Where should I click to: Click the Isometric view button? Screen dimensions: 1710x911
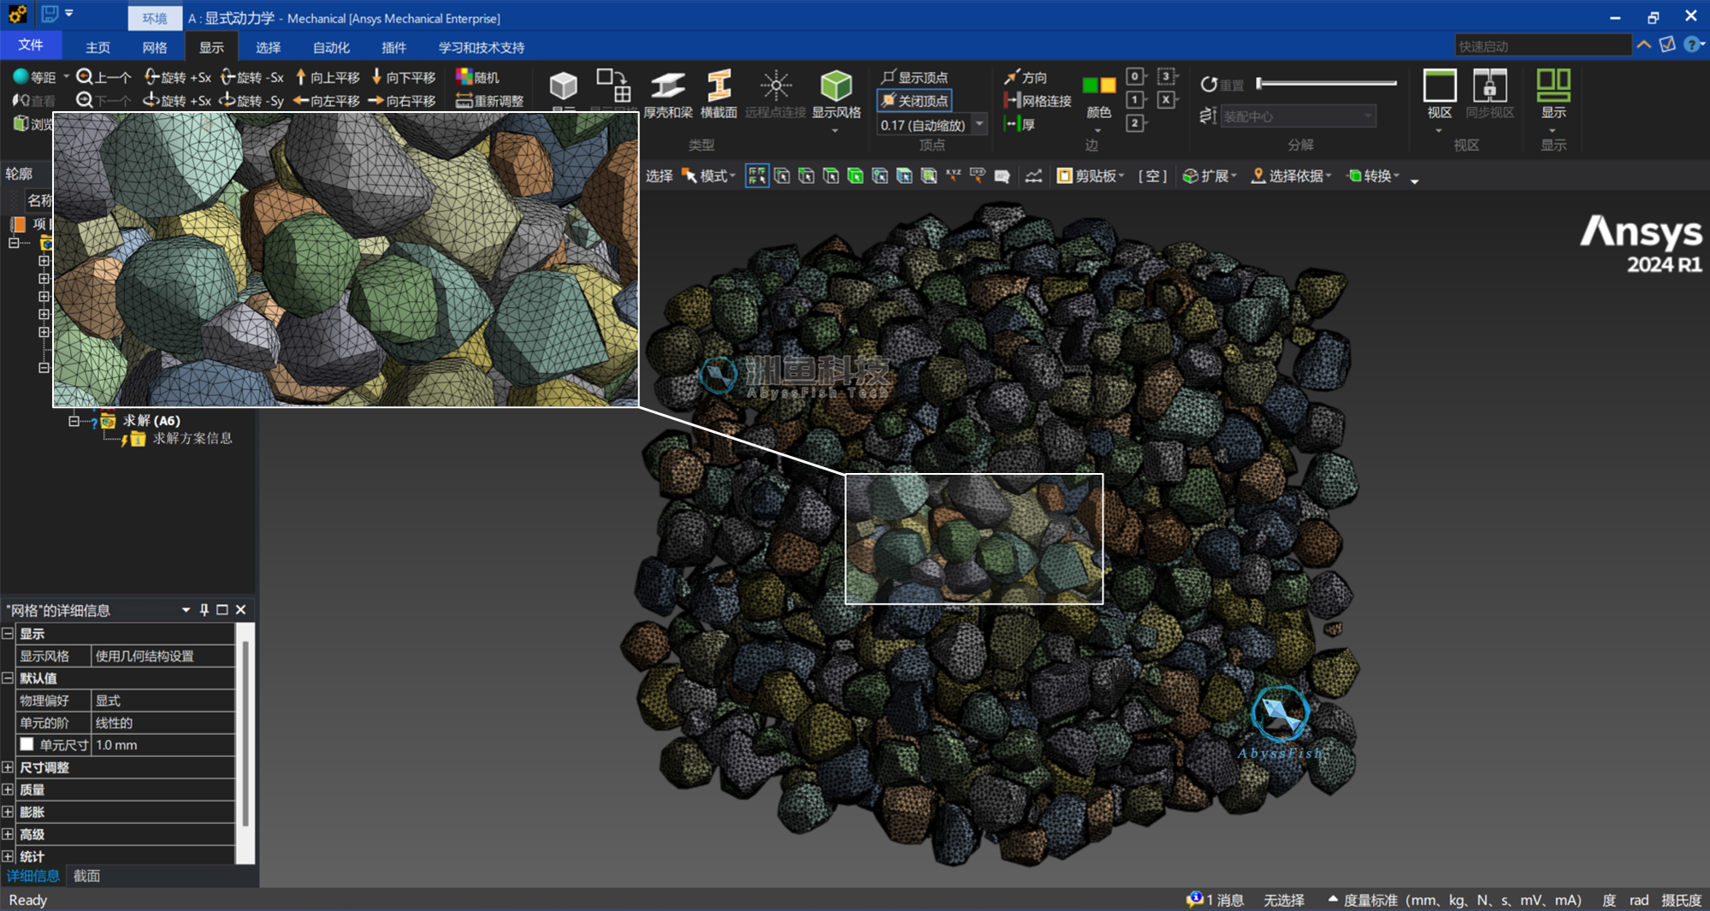point(35,77)
